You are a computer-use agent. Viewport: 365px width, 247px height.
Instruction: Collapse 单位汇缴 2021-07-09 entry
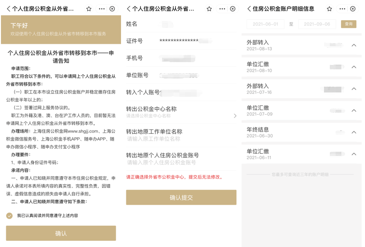[354, 111]
